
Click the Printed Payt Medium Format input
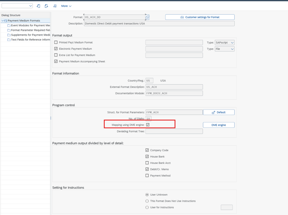tap(174, 43)
